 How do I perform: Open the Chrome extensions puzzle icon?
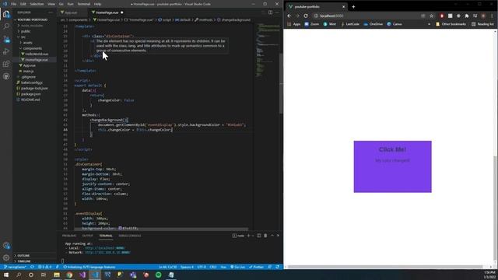[467, 16]
